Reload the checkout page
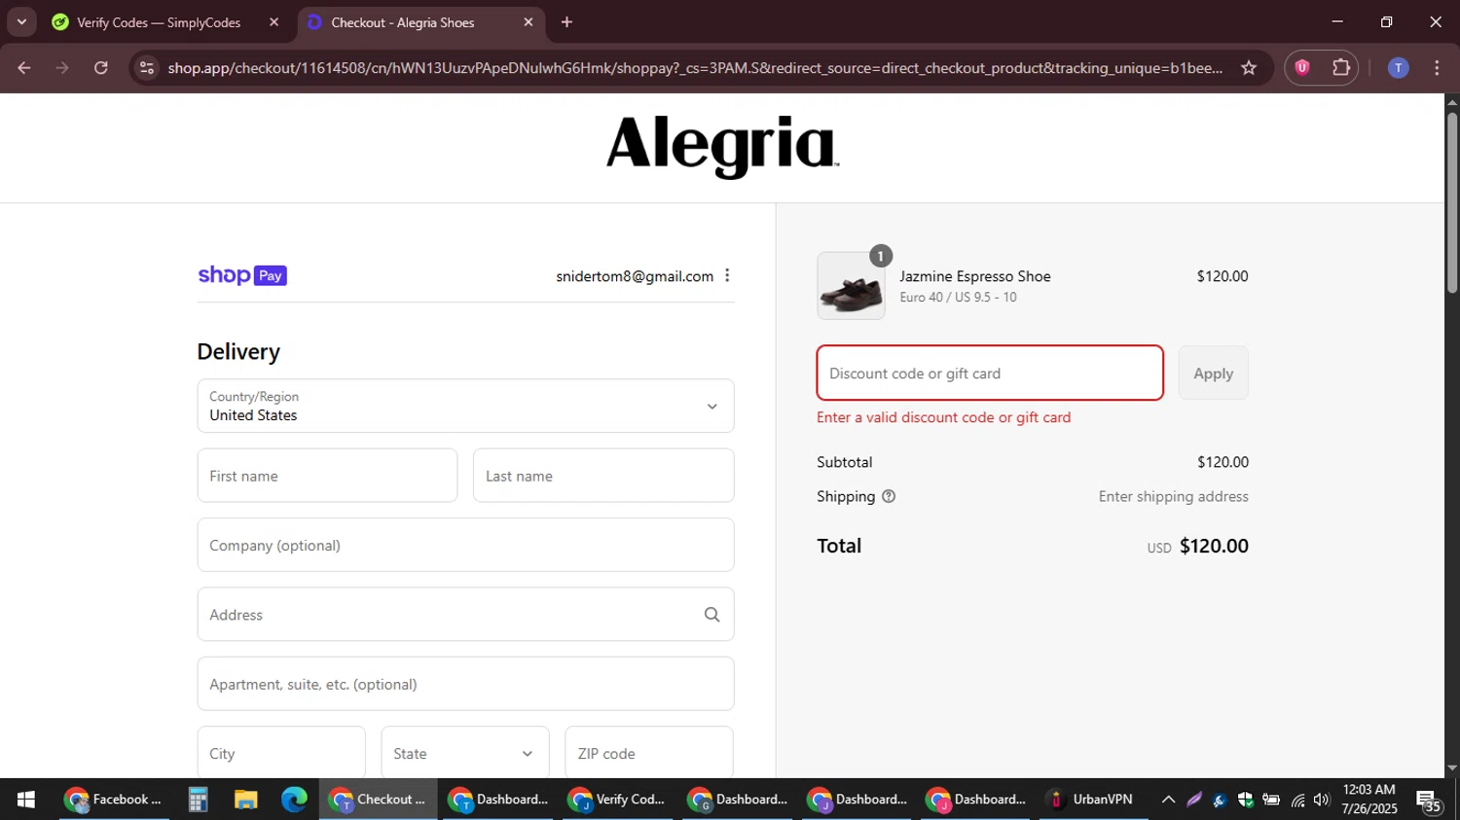This screenshot has width=1460, height=820. 100,68
